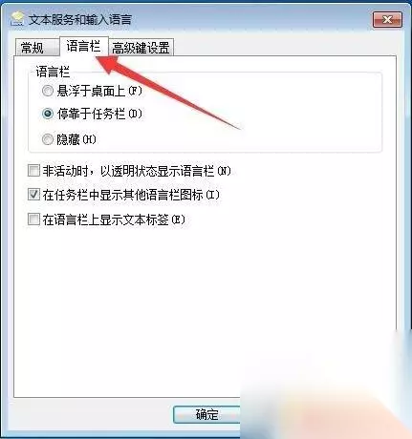The image size is (412, 439).
Task: Choose the 停靠于任务栏 radio circle
Action: [48, 114]
